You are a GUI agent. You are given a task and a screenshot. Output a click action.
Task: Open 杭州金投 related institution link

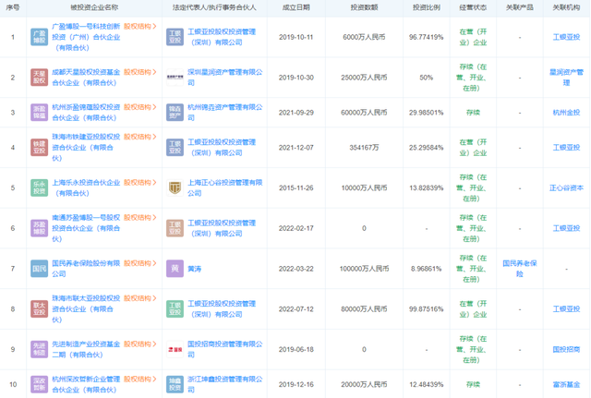pos(566,113)
